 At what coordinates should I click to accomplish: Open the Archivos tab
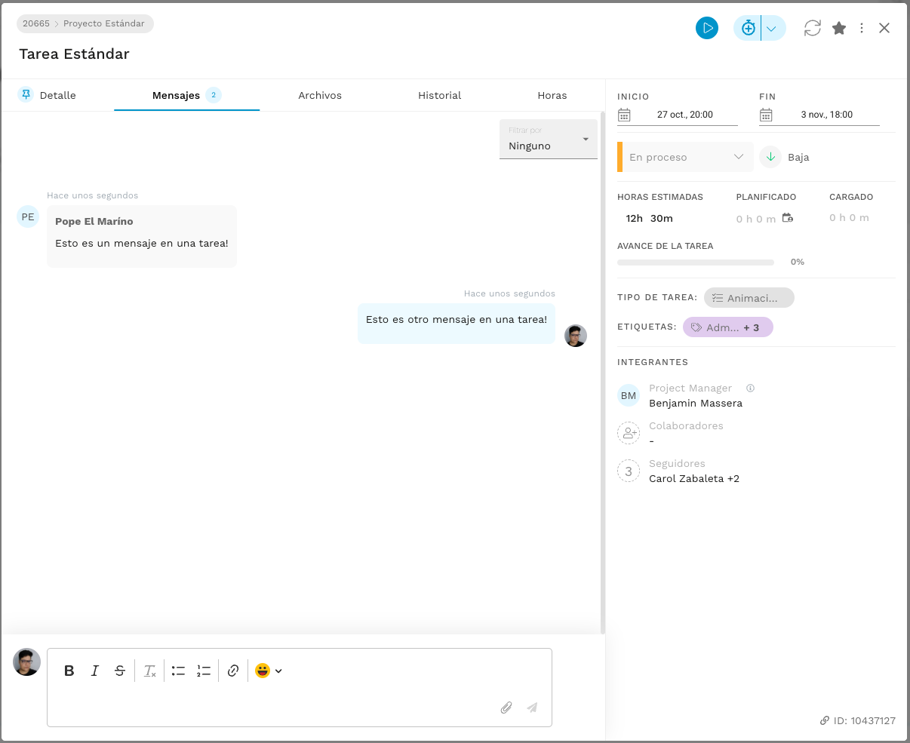pos(320,95)
